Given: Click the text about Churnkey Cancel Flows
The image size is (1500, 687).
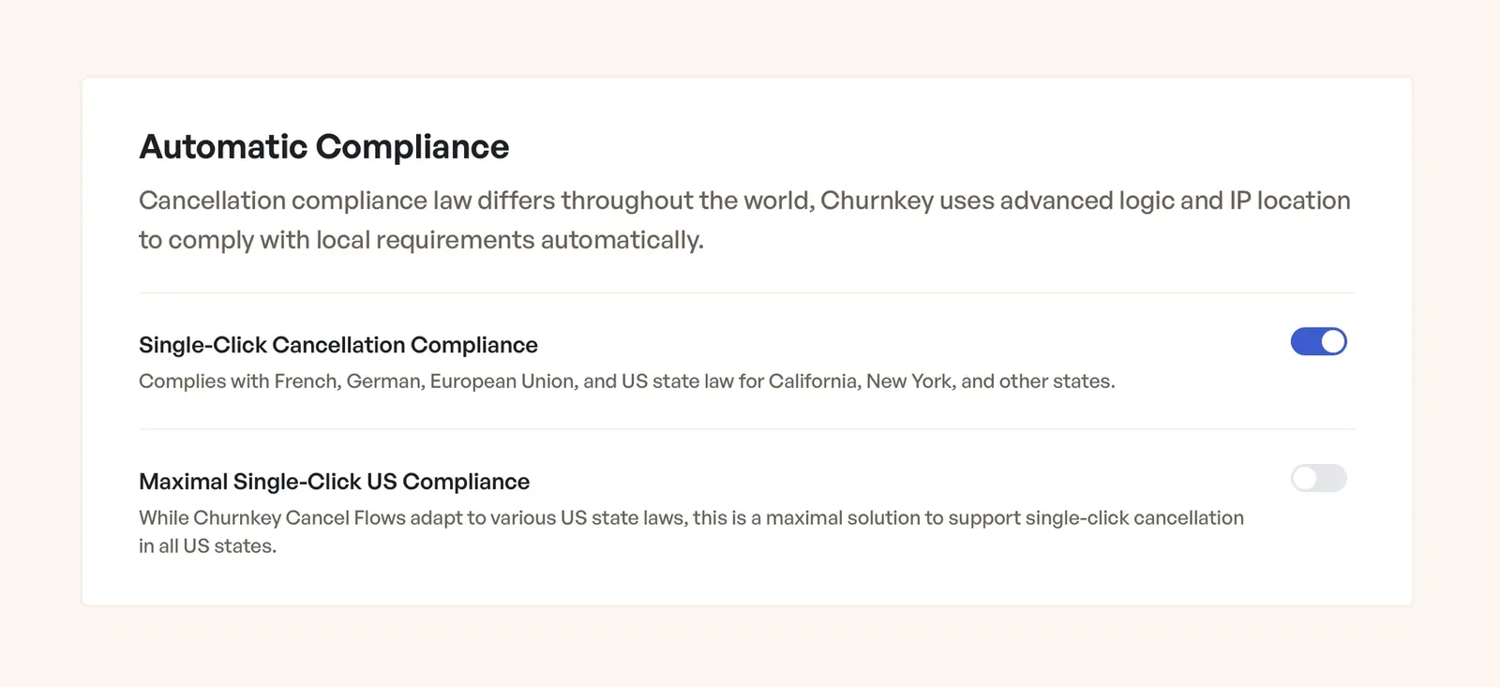Looking at the screenshot, I should click(x=691, y=531).
